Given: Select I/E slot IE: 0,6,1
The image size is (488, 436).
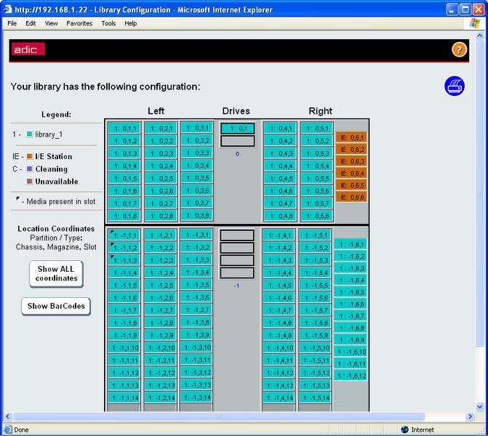Looking at the screenshot, I should [351, 137].
